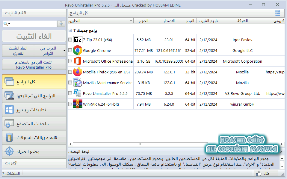Select 'Mozilla Firefox (x86 en-US)' row name

tap(106, 72)
